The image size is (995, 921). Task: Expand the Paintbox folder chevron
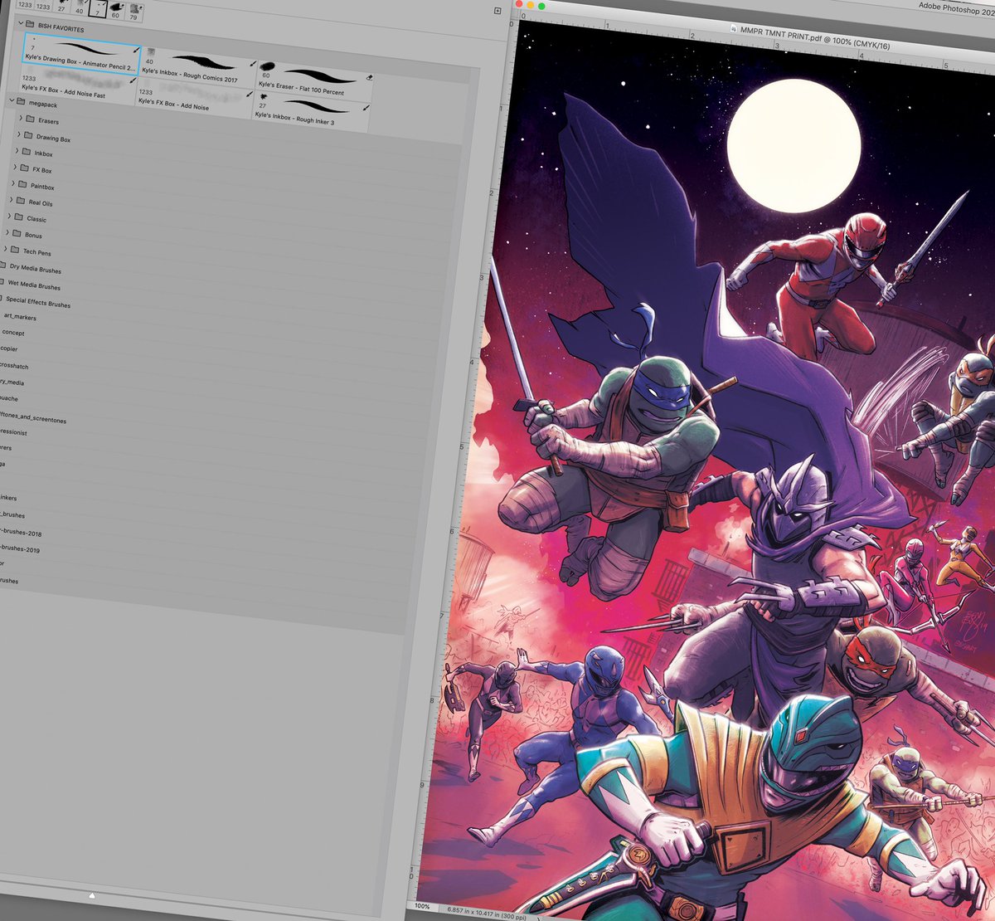14,183
